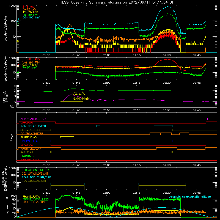Viewport: 220px width, 220px height.
Task: Click the 0.3-0.8 MeV legend label
Action: click(x=31, y=62)
